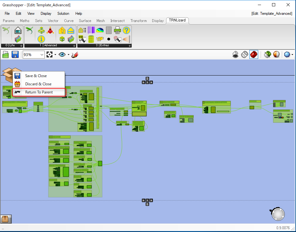296x232 pixels.
Task: Open the Edit menu
Action: click(x=18, y=14)
